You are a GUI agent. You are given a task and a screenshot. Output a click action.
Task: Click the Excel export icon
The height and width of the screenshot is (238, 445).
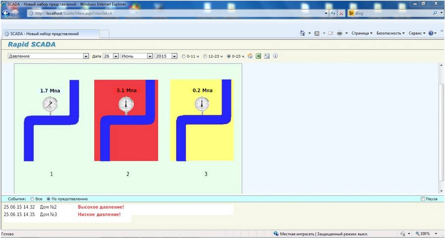coord(258,56)
